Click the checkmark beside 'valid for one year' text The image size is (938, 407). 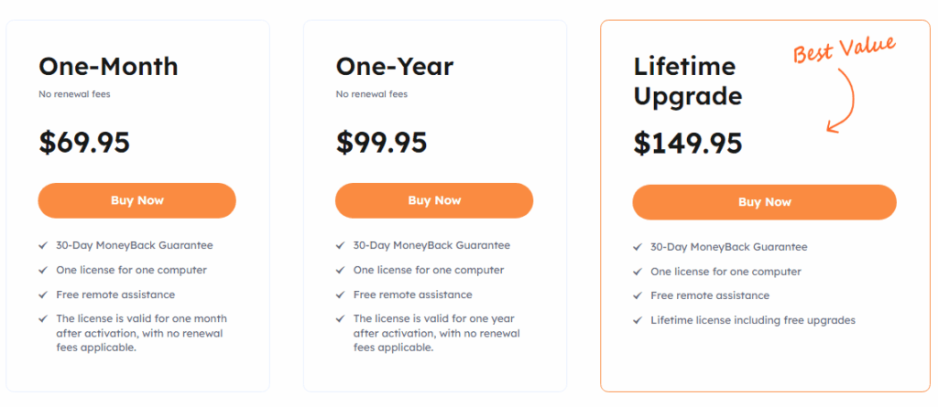[341, 319]
